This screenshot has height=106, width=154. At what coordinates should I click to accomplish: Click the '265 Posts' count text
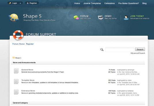[x=112, y=80]
